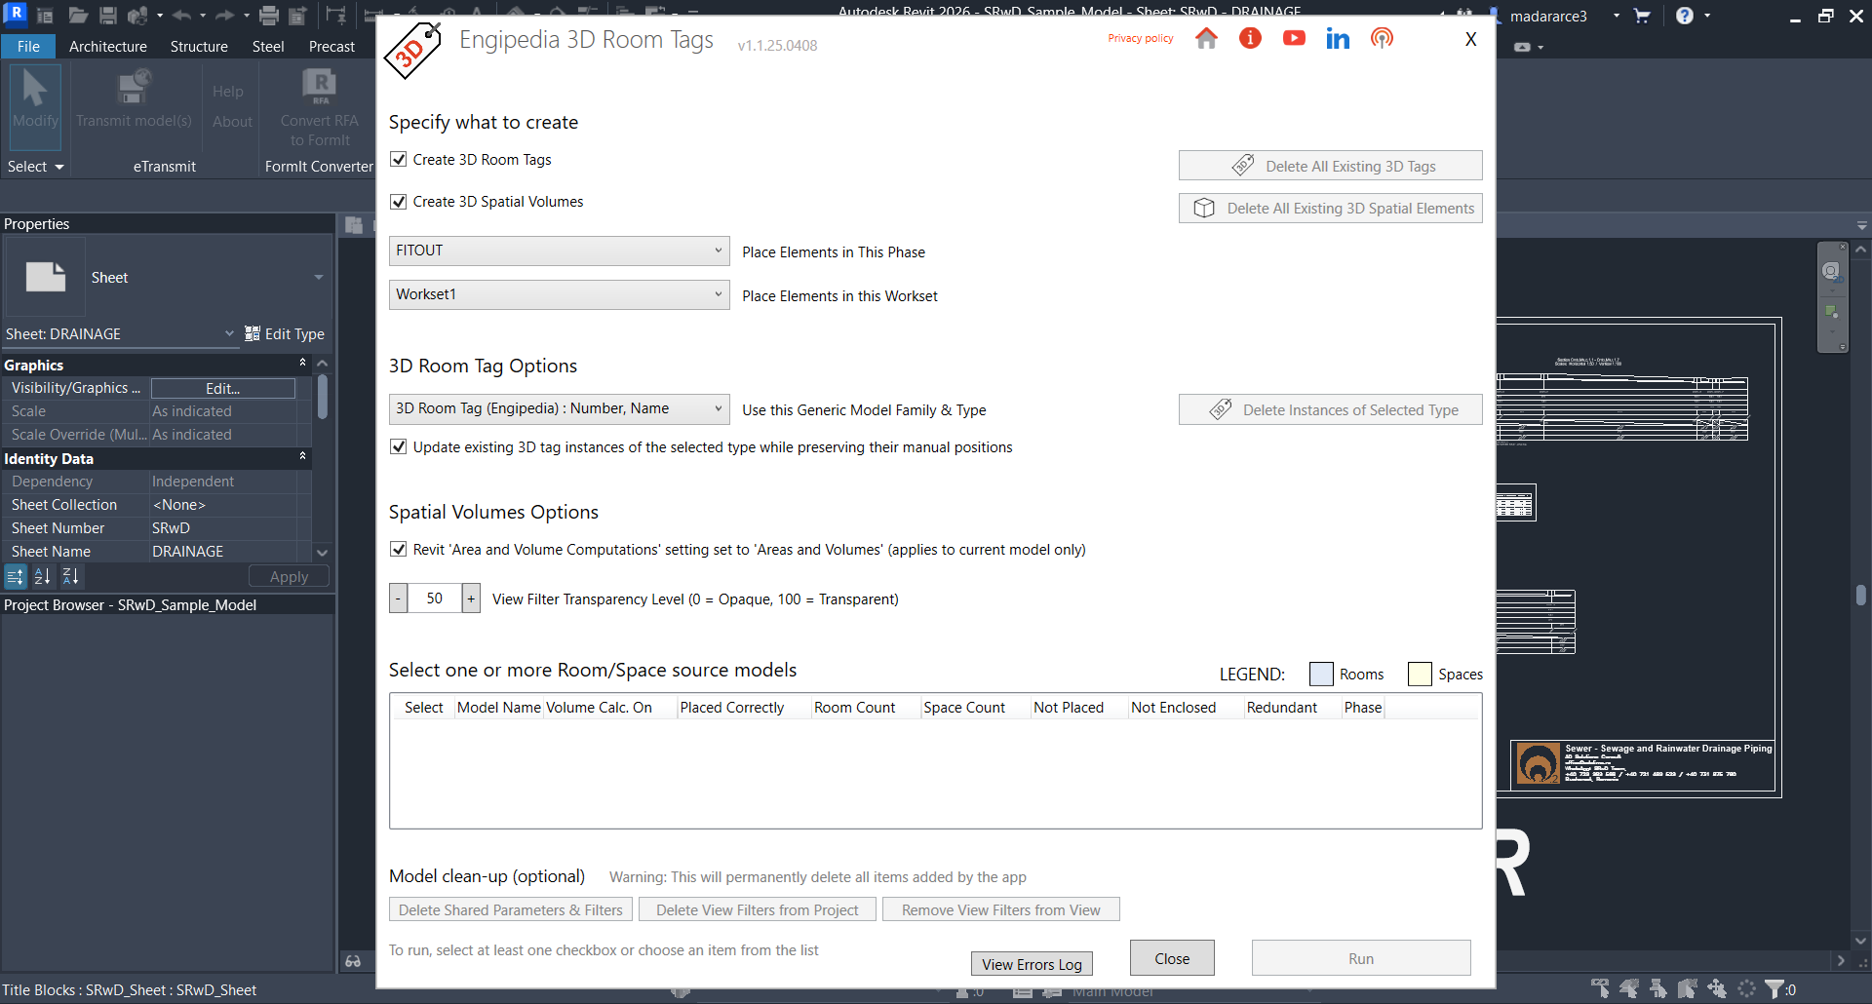This screenshot has width=1872, height=1004.
Task: Click the group by category icon in Properties
Action: (15, 577)
